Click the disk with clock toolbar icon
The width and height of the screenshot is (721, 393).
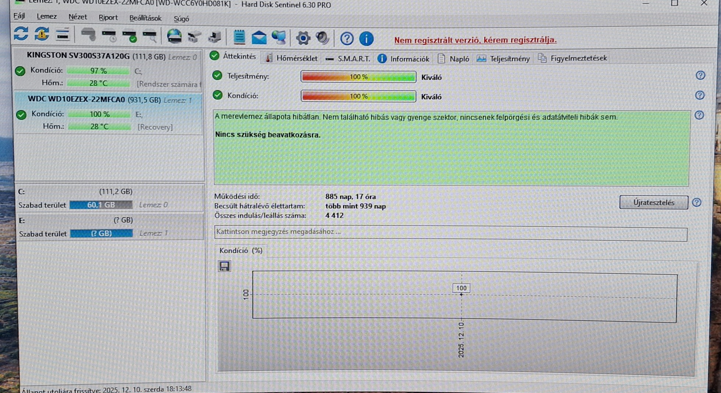click(x=109, y=36)
